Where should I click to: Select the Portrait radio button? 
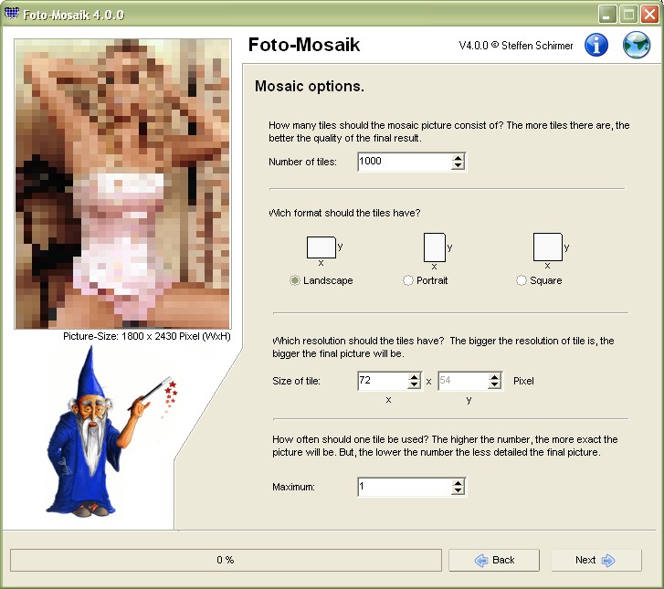407,280
